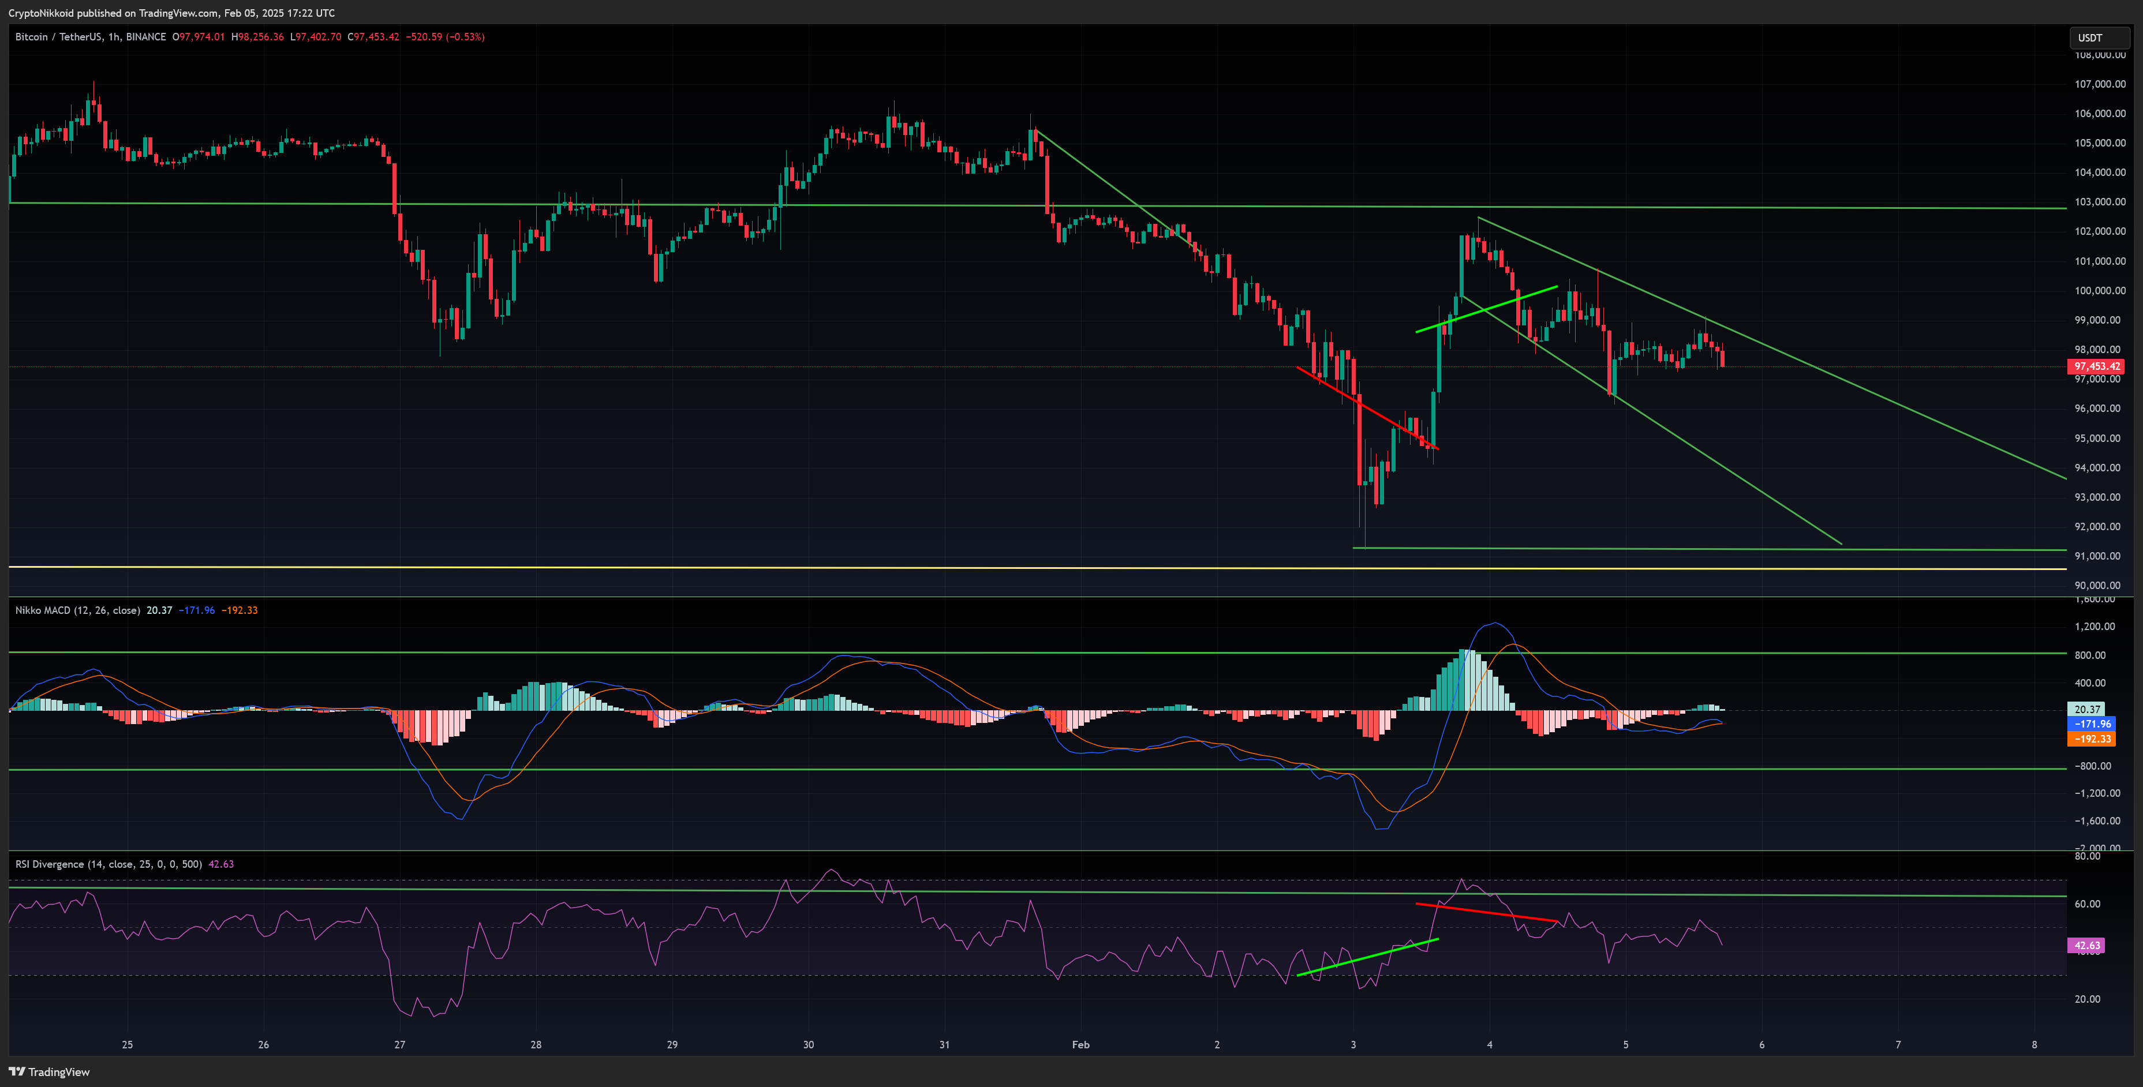Click the date label 3 on time axis
2143x1087 pixels.
pos(1353,1044)
